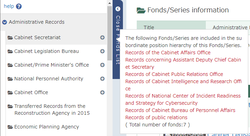Expand Cabinet Secretariat with its plus icon

pyautogui.click(x=102, y=37)
